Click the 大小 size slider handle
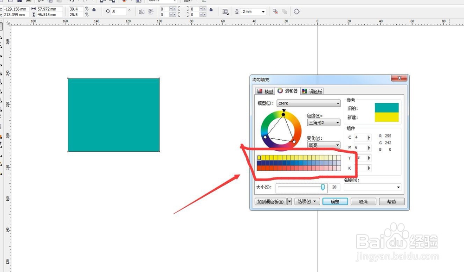The height and width of the screenshot is (272, 464). click(323, 187)
